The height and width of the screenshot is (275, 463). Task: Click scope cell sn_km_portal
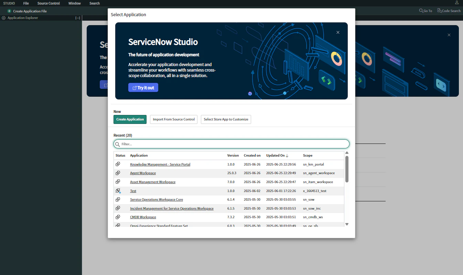pyautogui.click(x=313, y=165)
